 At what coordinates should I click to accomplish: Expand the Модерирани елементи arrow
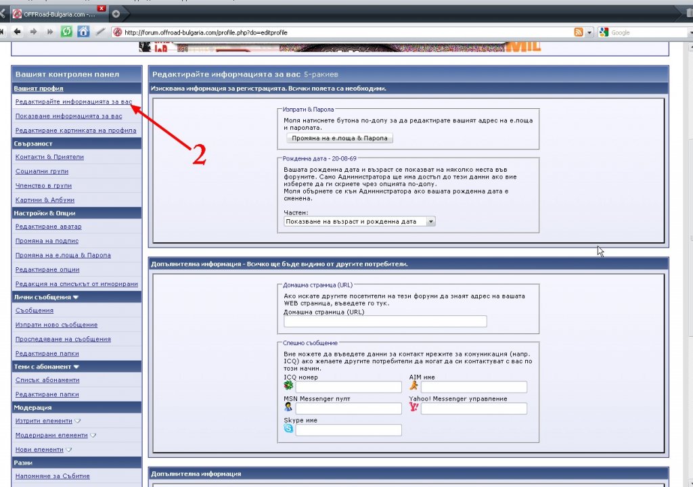click(93, 436)
